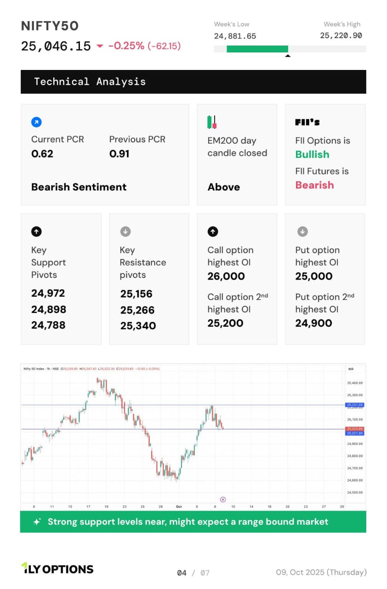Image resolution: width=387 pixels, height=589 pixels.
Task: Click the black up-arrow above Call option highest OI
Action: coord(212,232)
